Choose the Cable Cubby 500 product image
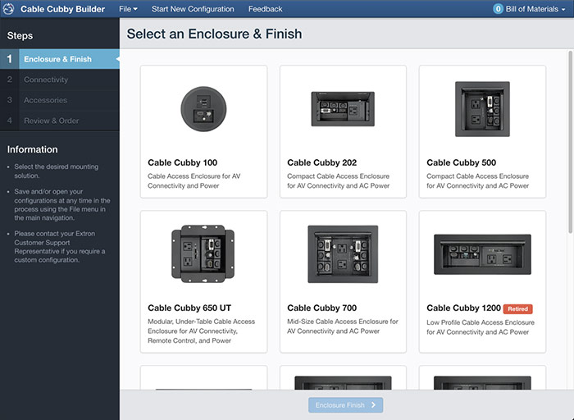Image resolution: width=574 pixels, height=420 pixels. (x=482, y=109)
